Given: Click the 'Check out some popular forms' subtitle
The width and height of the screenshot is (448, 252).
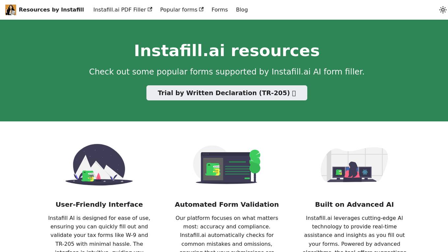Looking at the screenshot, I should point(227,72).
